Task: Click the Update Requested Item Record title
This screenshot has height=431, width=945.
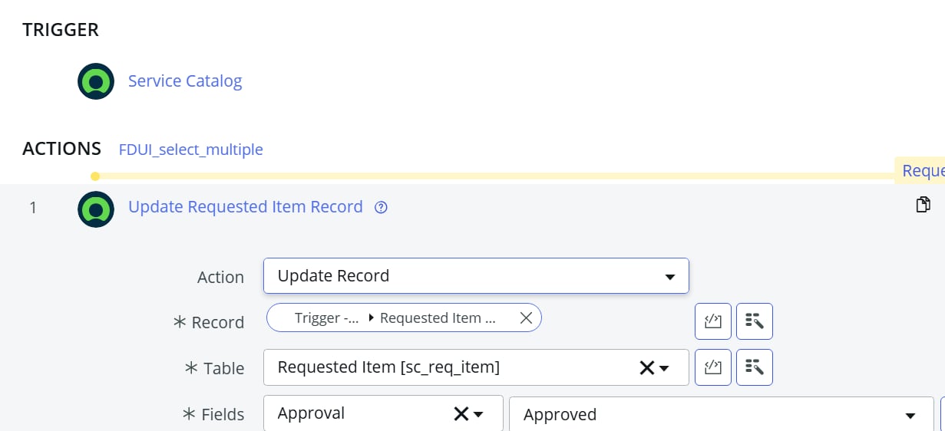Action: click(246, 207)
